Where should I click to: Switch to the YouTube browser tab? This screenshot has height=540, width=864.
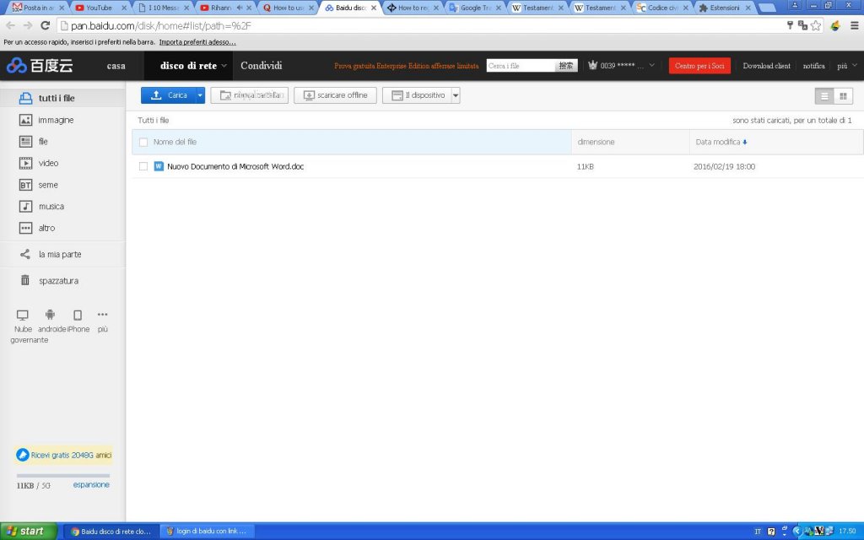(x=100, y=8)
